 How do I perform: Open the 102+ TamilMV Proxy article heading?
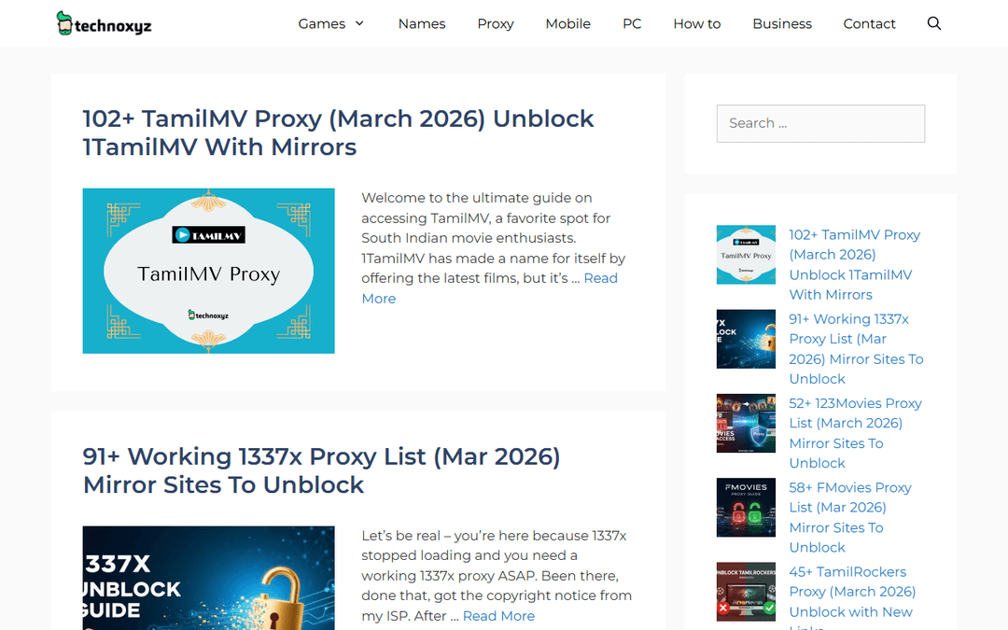pyautogui.click(x=338, y=133)
